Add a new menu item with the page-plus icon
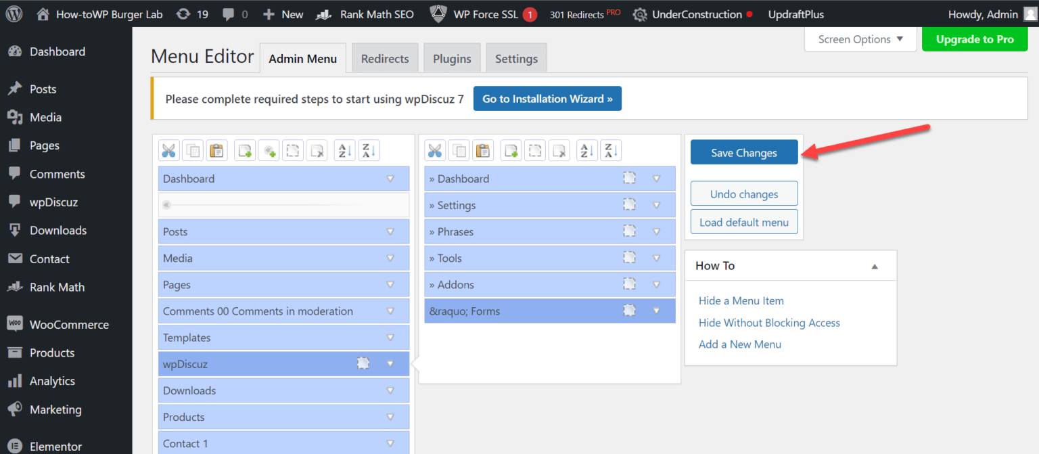This screenshot has width=1039, height=454. coord(244,150)
